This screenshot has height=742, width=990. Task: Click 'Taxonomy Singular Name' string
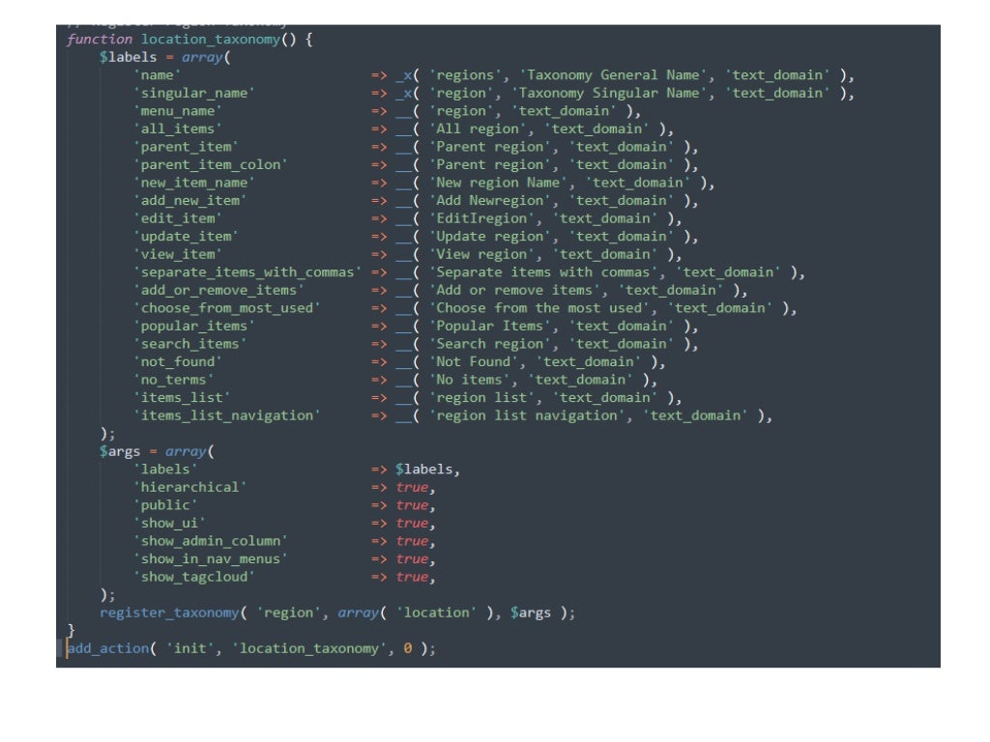click(x=609, y=93)
